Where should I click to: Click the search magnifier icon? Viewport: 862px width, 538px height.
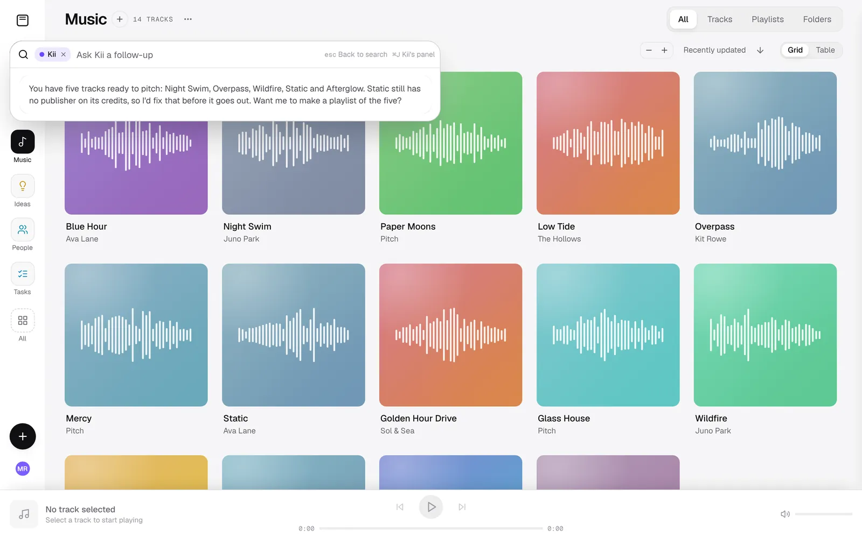click(23, 54)
